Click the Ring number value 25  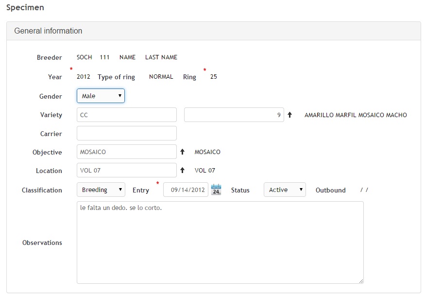click(x=214, y=77)
